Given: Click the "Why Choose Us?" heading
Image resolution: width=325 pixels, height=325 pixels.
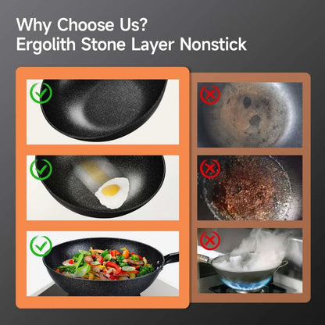Looking at the screenshot, I should (x=82, y=25).
